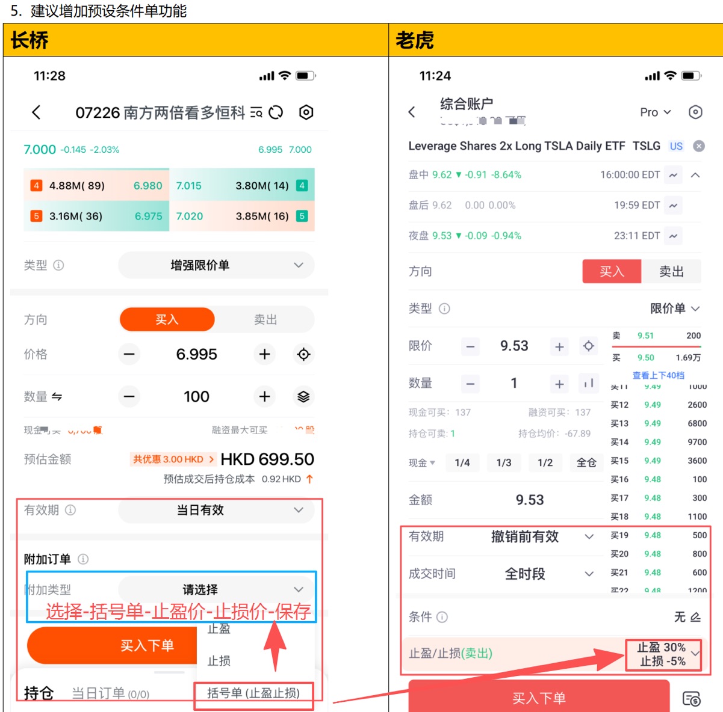The height and width of the screenshot is (712, 723).
Task: Tap the quantity bars icon next to 数量 plus
Action: pos(588,383)
